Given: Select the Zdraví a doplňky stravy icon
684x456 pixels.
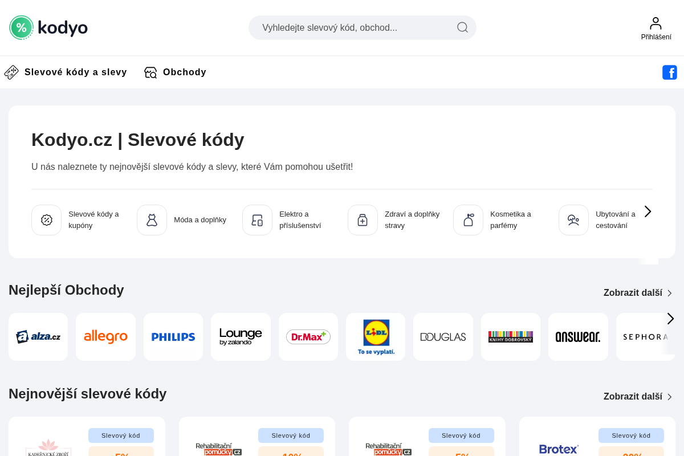Looking at the screenshot, I should coord(363,220).
